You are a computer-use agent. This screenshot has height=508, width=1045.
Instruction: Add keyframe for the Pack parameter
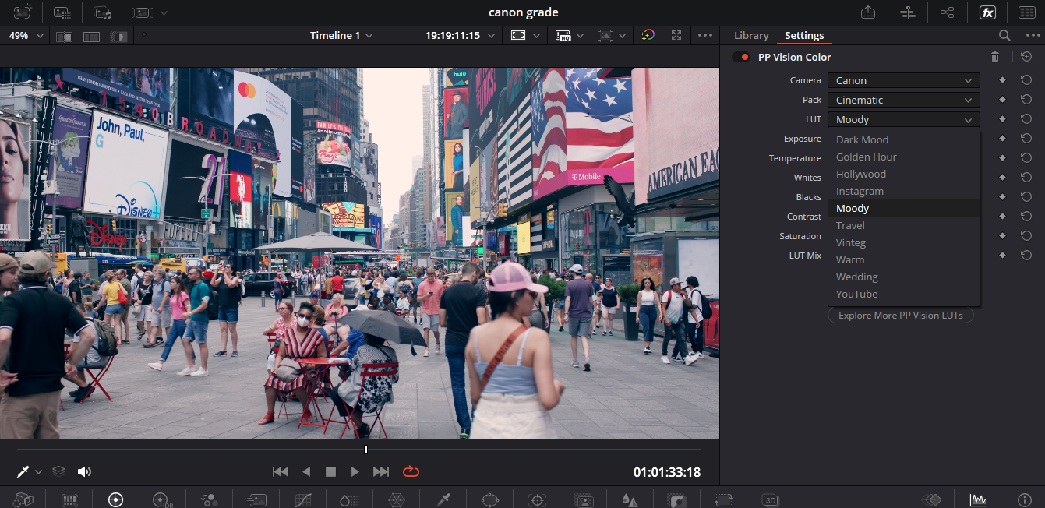coord(1003,100)
